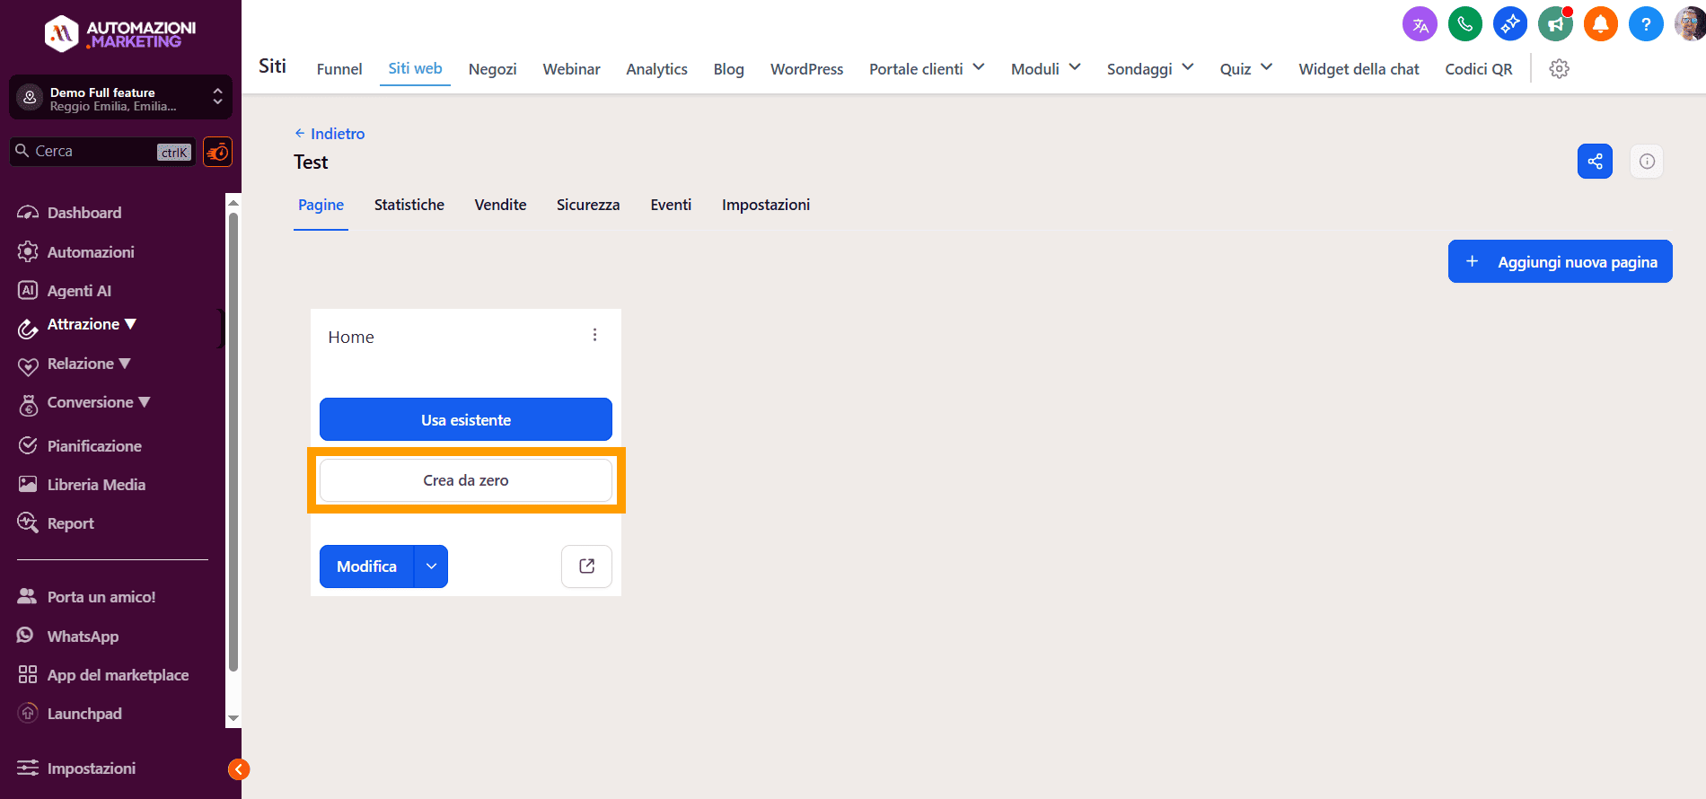The image size is (1706, 799).
Task: Open the Modifica button dropdown arrow
Action: [x=431, y=566]
